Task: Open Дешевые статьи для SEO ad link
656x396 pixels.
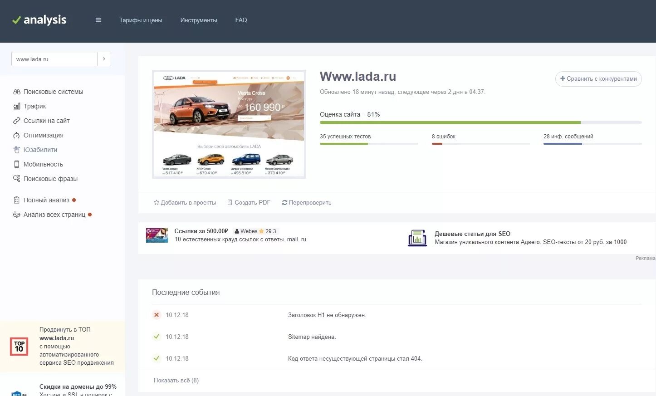Action: pos(472,234)
